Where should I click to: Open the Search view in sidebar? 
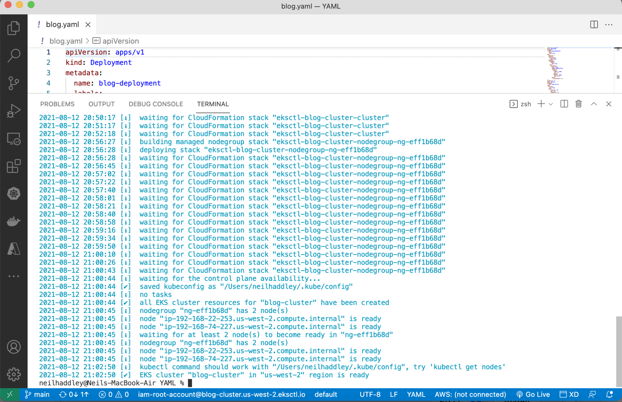[x=14, y=55]
